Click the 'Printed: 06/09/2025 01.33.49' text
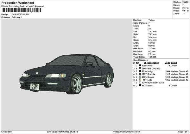The height and width of the screenshot is (134, 190). 126,132
